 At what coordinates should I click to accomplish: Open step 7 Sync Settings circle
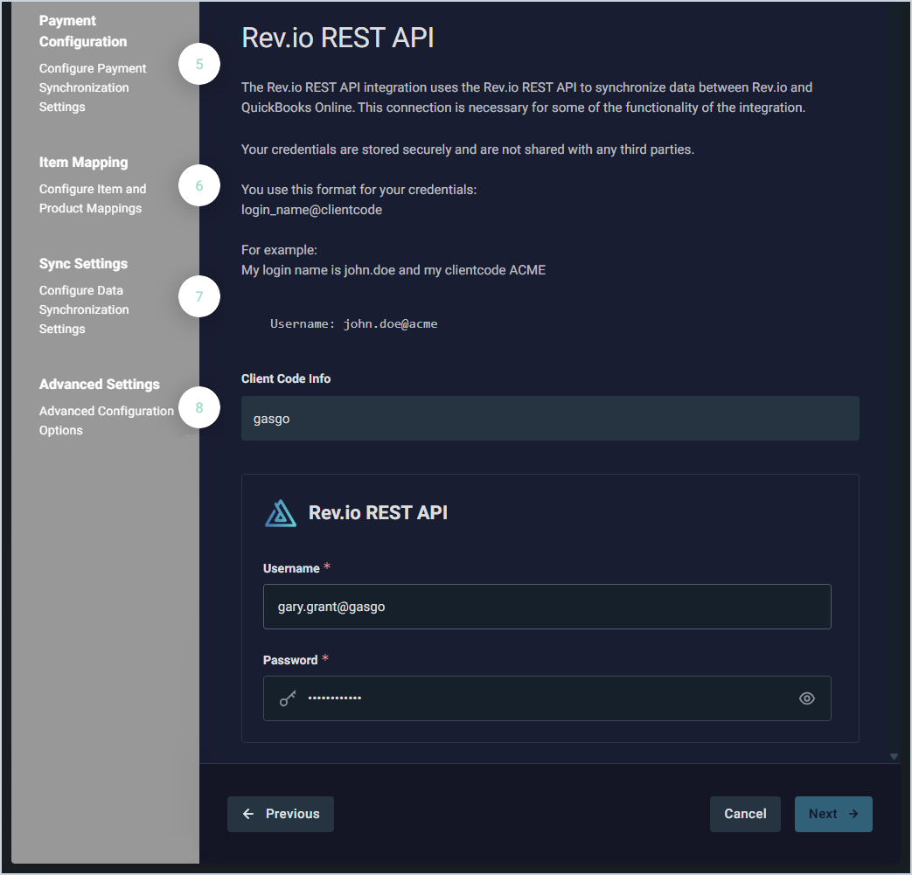pyautogui.click(x=198, y=296)
